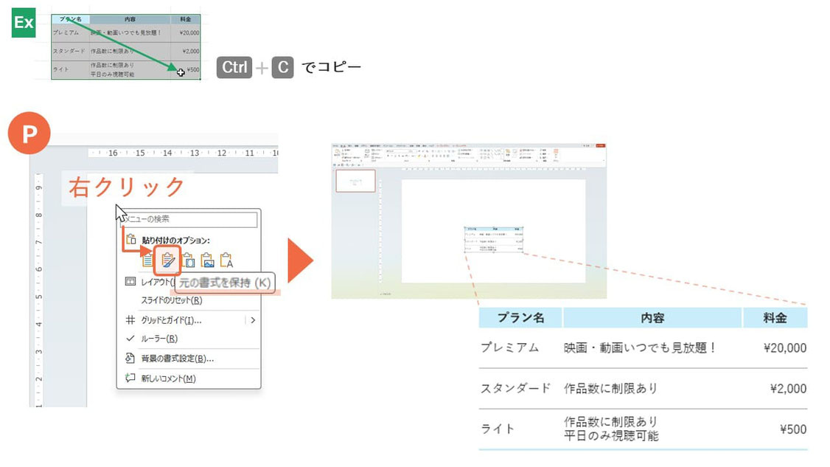Click the 内容 header in Excel table
Screen dimensions: 830x467
tap(130, 19)
